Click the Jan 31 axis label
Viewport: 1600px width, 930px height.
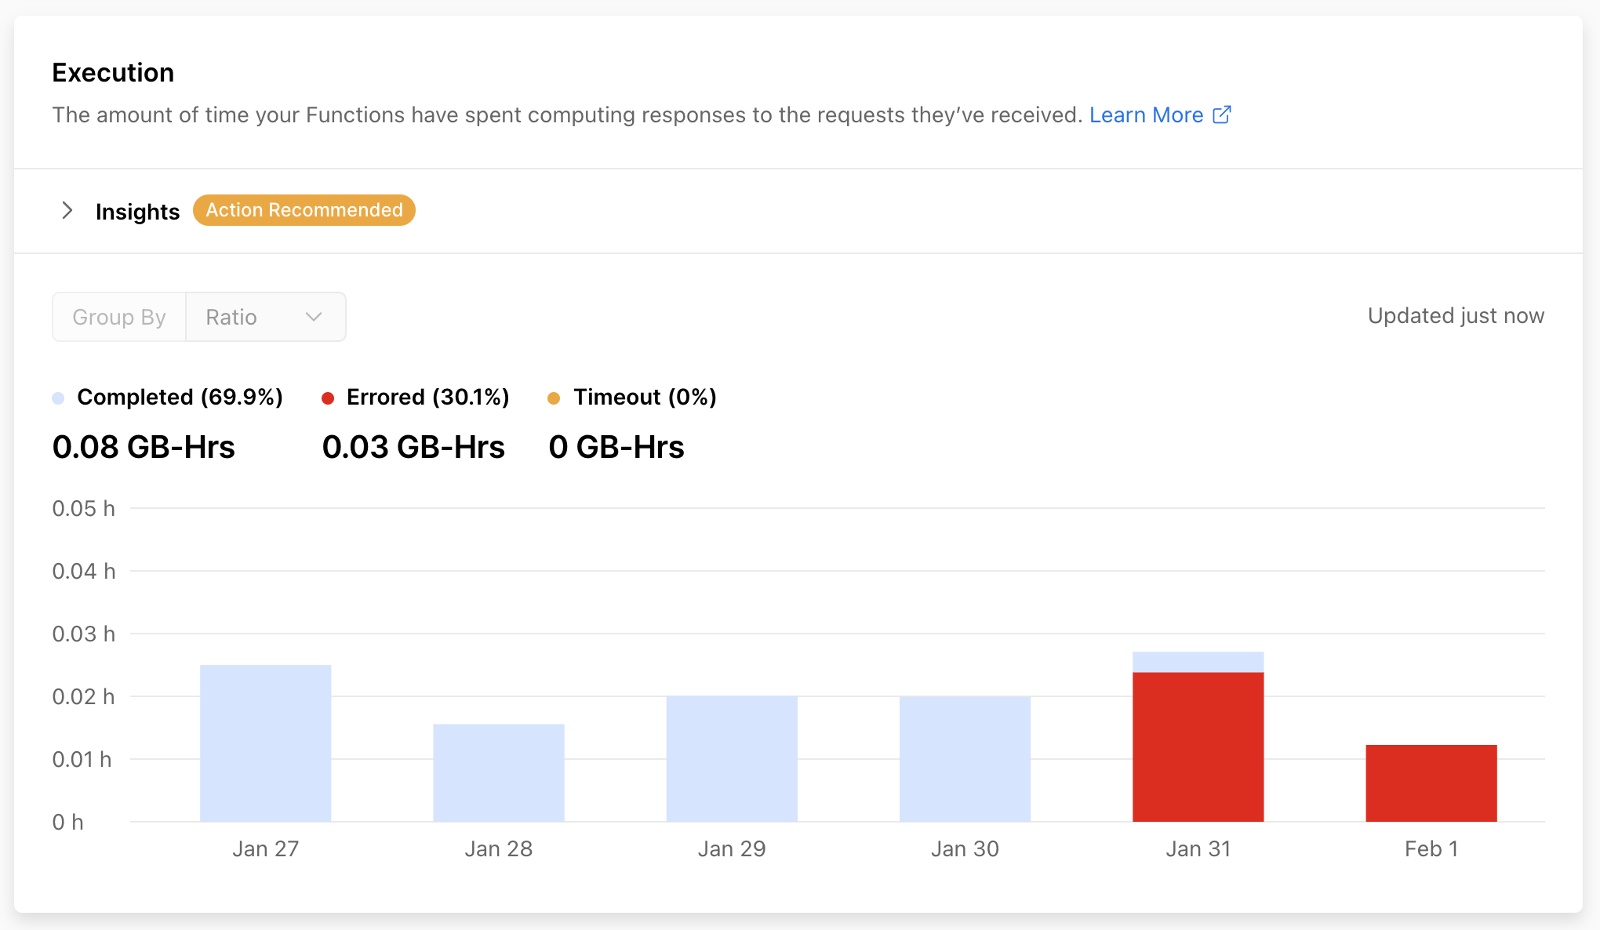1198,848
